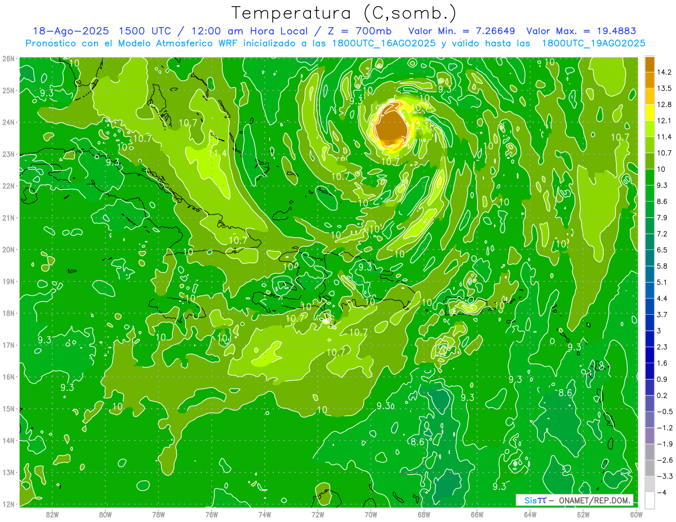Click the '66W' longitude axis label
The height and width of the screenshot is (522, 676).
(x=477, y=515)
